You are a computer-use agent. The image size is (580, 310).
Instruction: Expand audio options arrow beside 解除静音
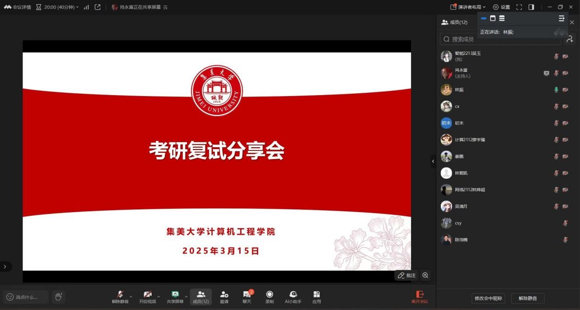click(x=131, y=297)
